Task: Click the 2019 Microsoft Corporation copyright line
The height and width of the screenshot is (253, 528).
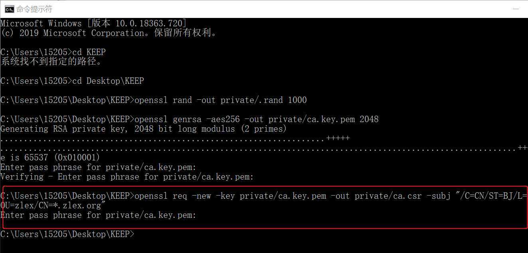Action: coord(109,33)
